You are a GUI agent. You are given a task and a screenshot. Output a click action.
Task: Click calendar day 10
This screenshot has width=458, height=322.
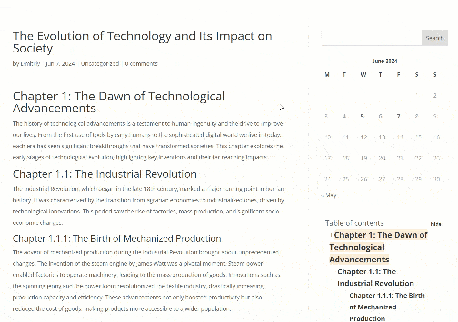(x=327, y=137)
